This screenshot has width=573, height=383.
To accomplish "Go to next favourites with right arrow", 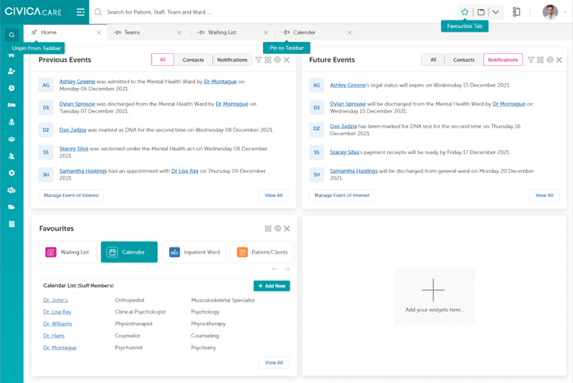I will coord(286,269).
